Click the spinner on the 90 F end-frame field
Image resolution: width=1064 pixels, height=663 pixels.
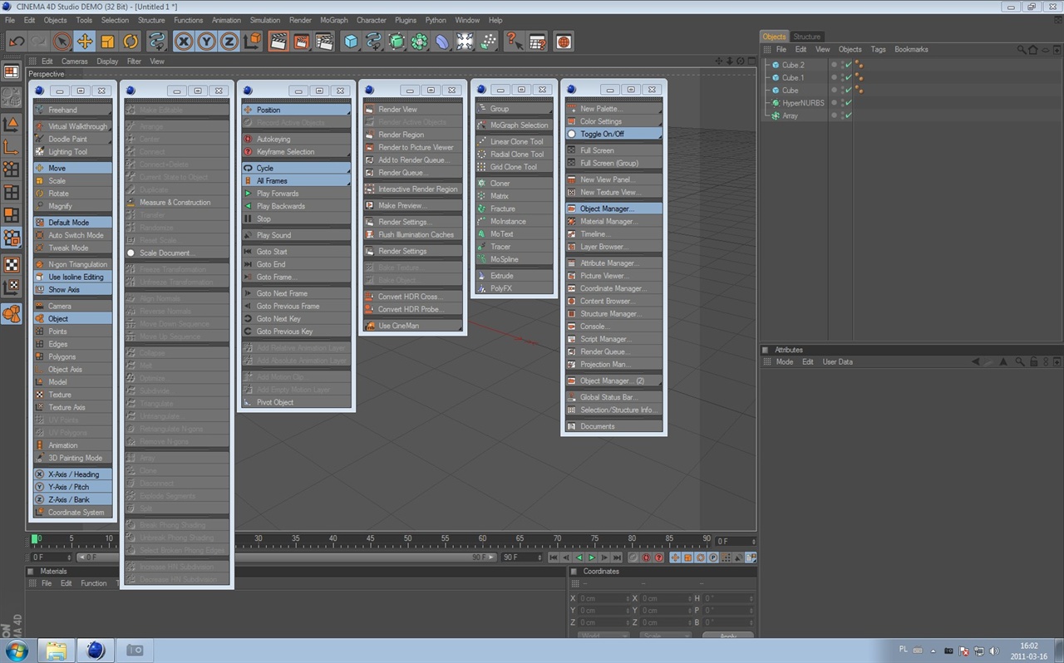point(539,557)
